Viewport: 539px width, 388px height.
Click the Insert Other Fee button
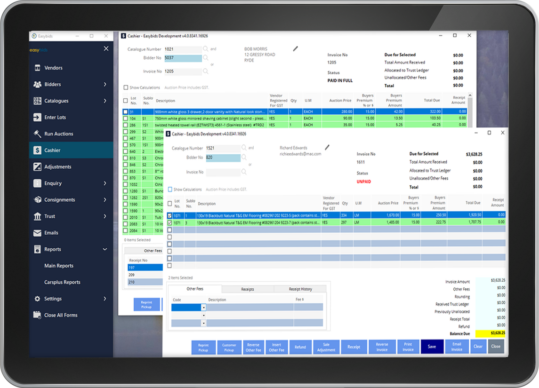coord(277,347)
